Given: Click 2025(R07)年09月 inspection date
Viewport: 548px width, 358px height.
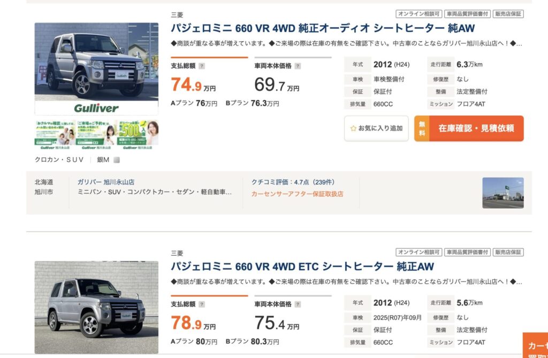Looking at the screenshot, I should click(398, 317).
